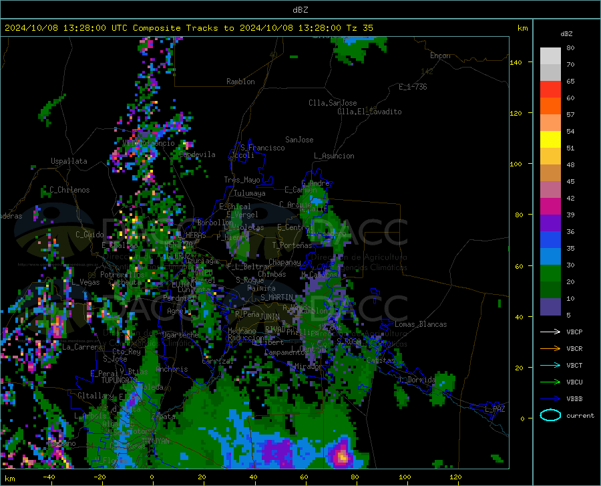
Task: Click the strong orange storm core at bottom
Action: (x=343, y=457)
